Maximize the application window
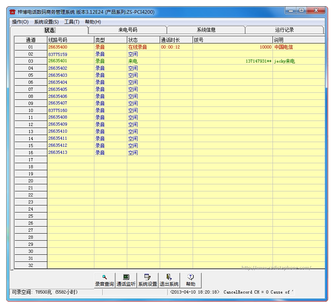334x308 pixels. (x=302, y=11)
